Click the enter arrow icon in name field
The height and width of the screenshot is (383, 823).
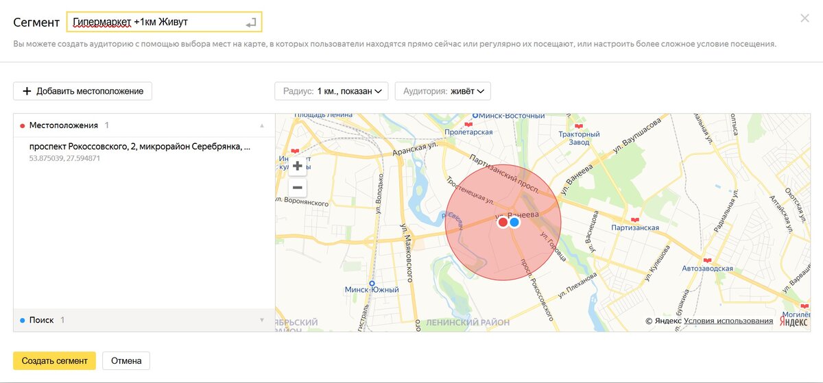(x=251, y=23)
